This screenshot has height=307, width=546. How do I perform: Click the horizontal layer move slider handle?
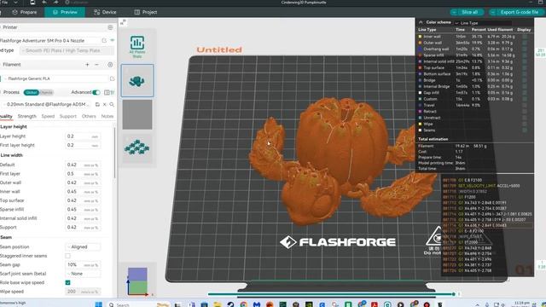click(x=453, y=294)
